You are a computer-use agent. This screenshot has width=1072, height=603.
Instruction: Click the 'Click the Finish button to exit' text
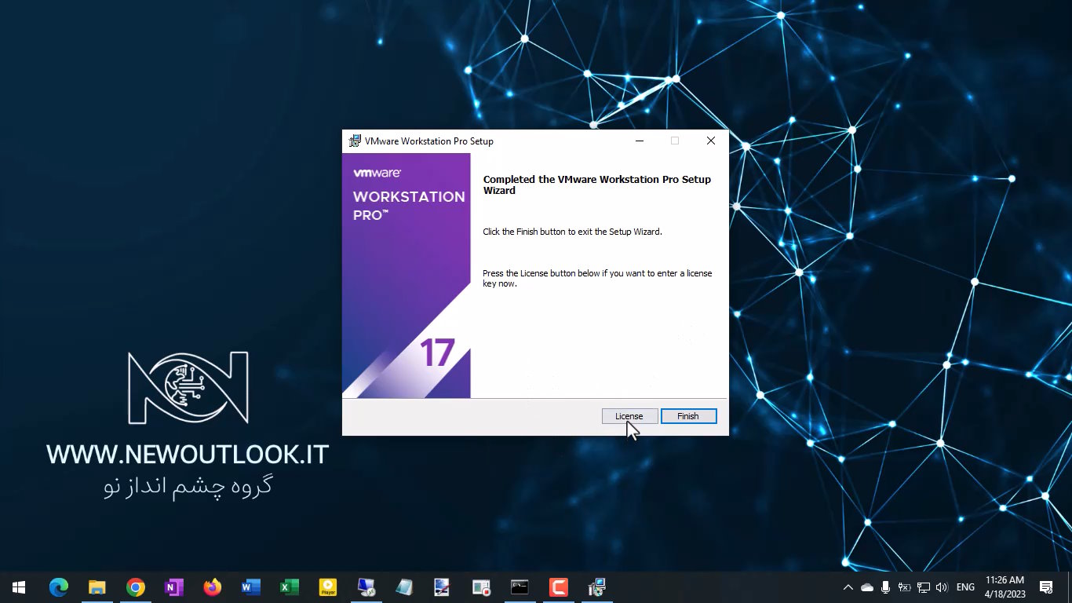[572, 232]
